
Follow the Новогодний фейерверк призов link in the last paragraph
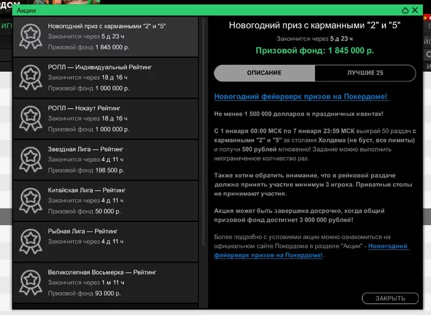point(310,251)
